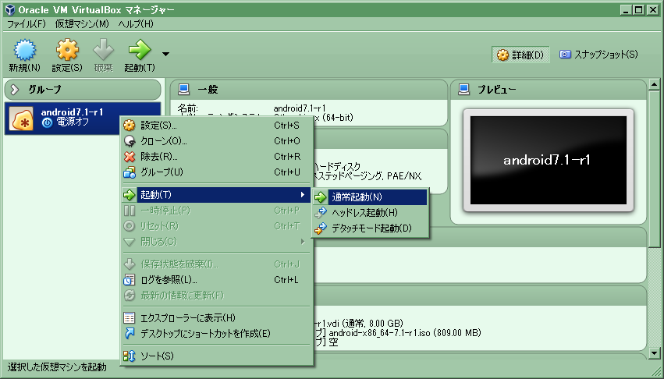Screen dimensions: 664x379
Task: Choose Settings (設定) in the context menu
Action: (x=216, y=126)
